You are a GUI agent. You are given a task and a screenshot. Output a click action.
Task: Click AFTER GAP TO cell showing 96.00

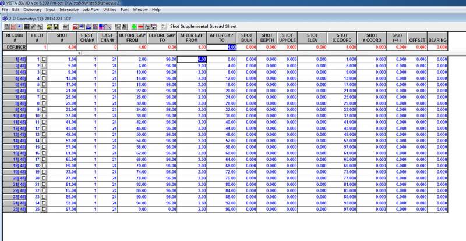(x=221, y=209)
